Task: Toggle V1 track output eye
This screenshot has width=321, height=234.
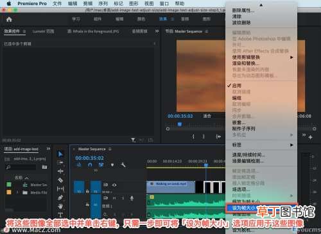Action: pyautogui.click(x=114, y=185)
